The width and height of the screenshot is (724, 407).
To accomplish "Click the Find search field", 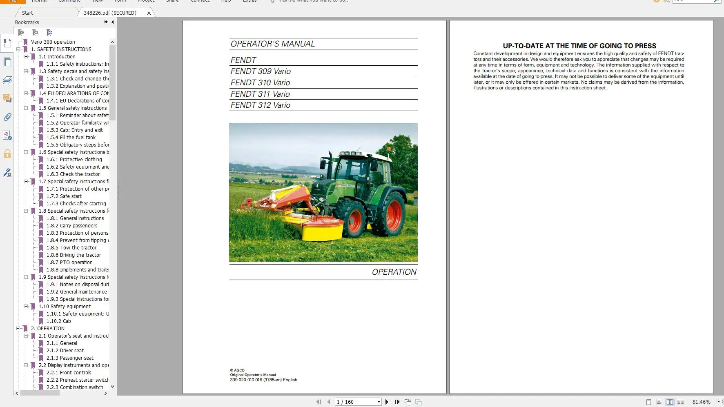I will pos(694,1).
